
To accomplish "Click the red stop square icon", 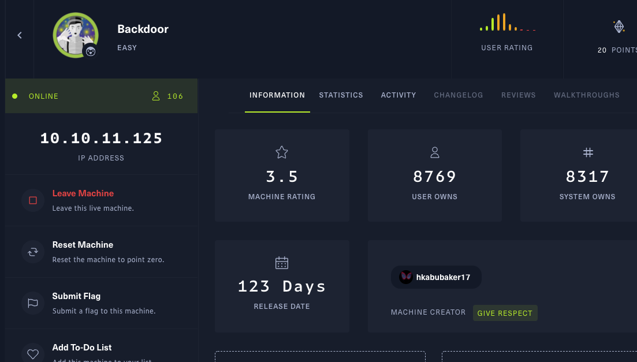I will tap(33, 200).
